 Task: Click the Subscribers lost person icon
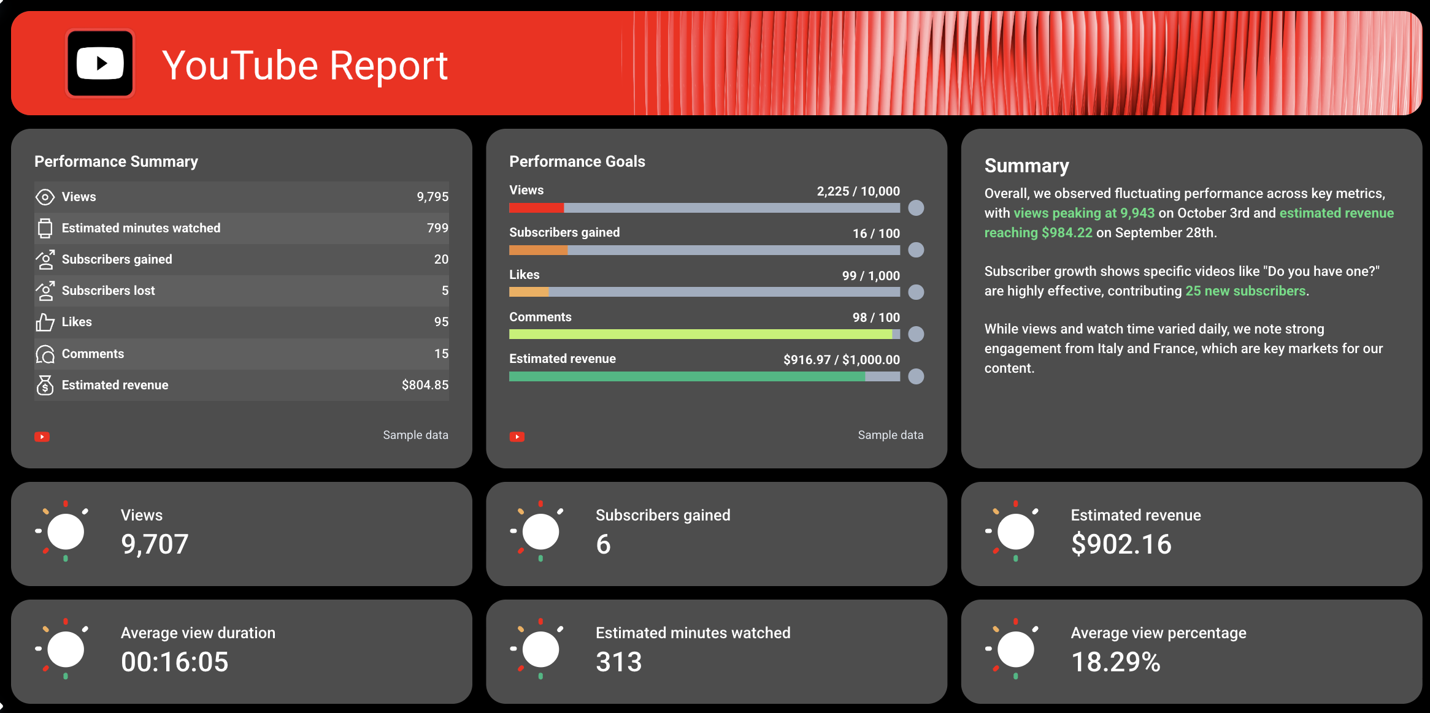pos(45,291)
